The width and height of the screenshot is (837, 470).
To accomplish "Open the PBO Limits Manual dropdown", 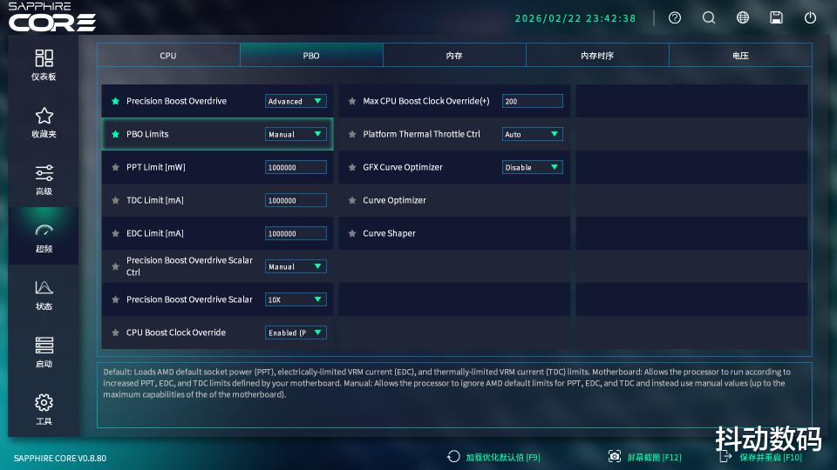I will tap(296, 134).
